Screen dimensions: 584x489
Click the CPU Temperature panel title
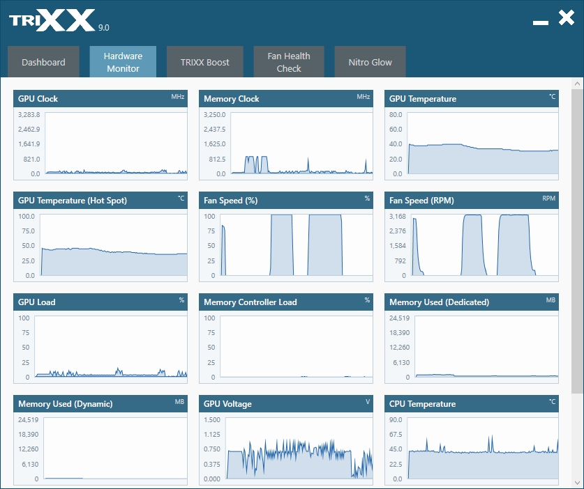[x=422, y=404]
